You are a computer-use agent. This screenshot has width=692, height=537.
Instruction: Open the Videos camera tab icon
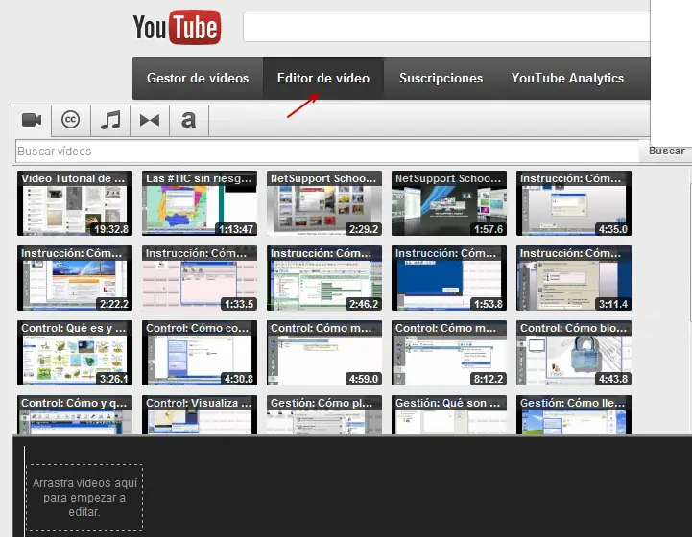(32, 120)
